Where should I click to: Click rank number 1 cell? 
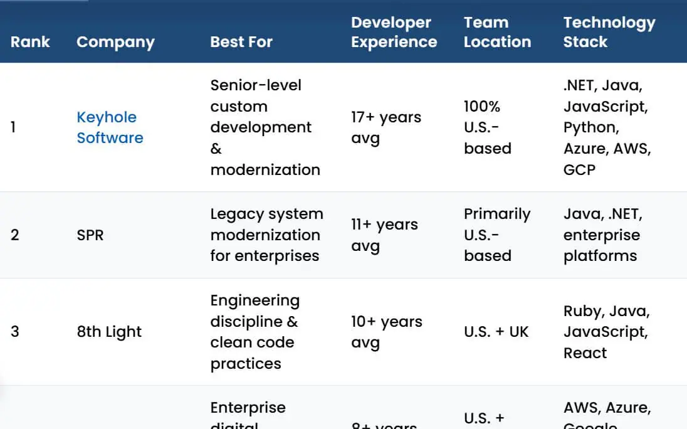(13, 127)
